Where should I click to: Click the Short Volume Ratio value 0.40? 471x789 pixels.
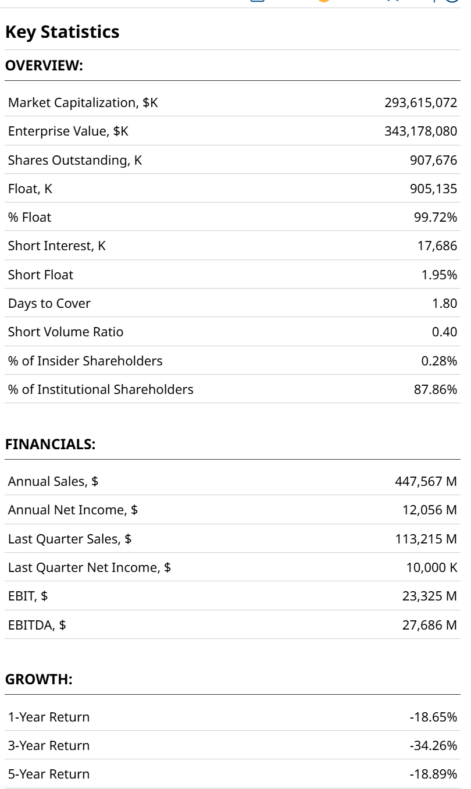[x=444, y=332]
